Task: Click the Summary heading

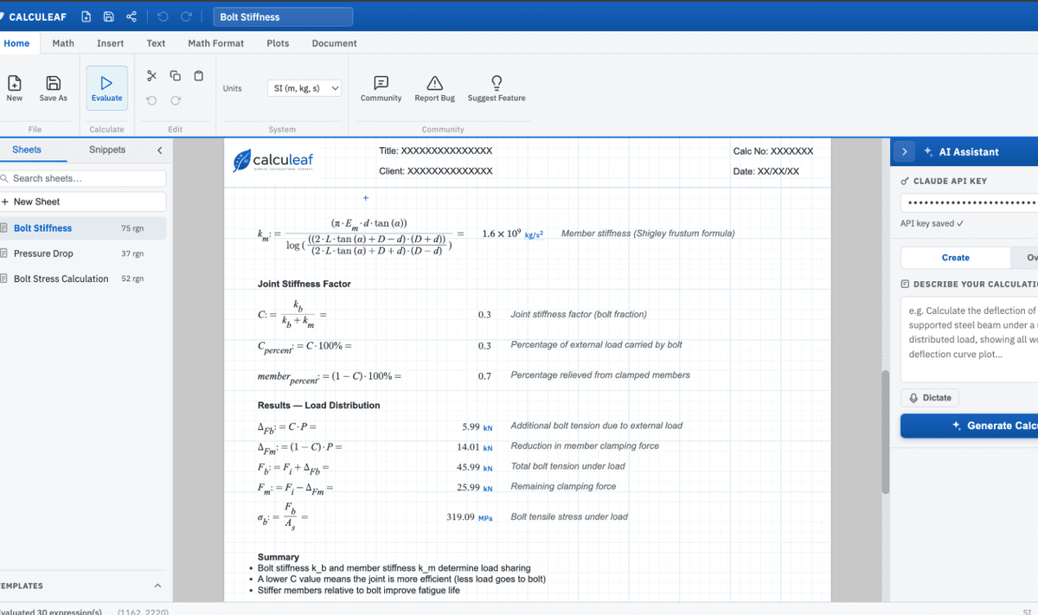Action: 278,557
